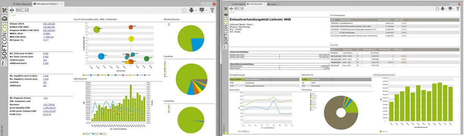Mark the Management-Report as favorite with star
Viewport: 464px width, 136px height.
click(183, 10)
